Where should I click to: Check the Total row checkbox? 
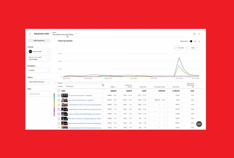[59, 91]
